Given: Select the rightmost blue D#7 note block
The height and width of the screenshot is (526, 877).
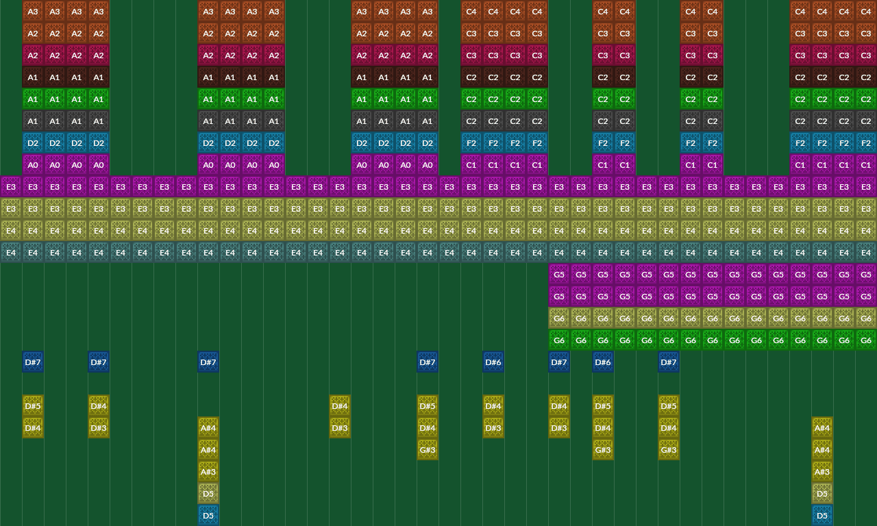Looking at the screenshot, I should click(669, 362).
